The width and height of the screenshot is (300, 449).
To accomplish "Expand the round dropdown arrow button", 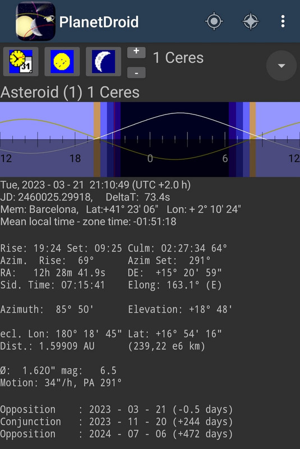I will [281, 66].
